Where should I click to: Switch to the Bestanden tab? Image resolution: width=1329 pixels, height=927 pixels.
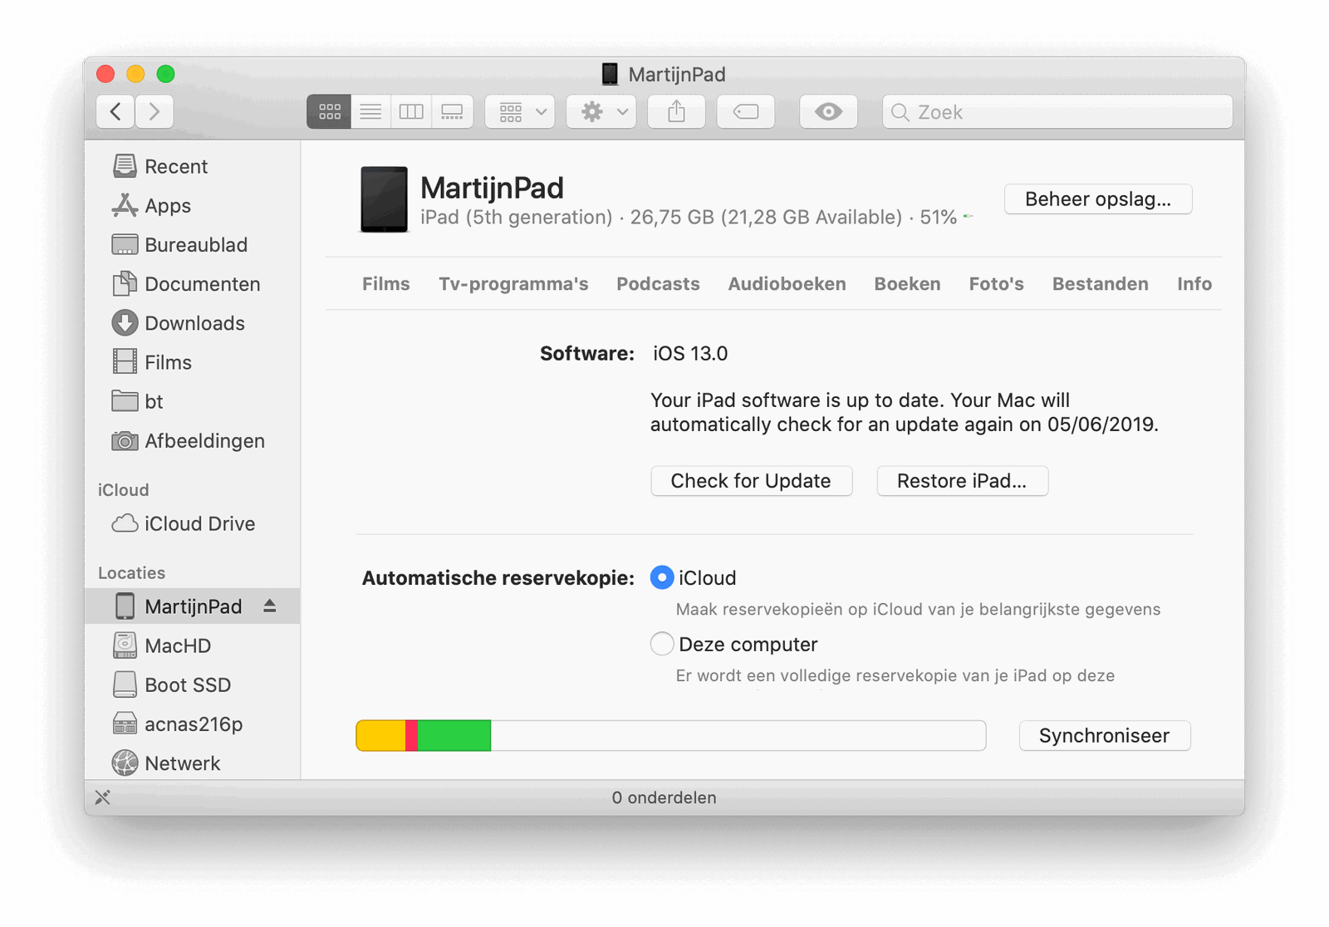pyautogui.click(x=1100, y=284)
